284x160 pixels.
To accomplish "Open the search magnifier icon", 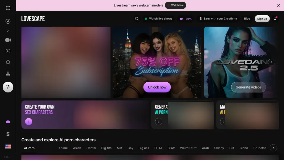I will click(137, 18).
